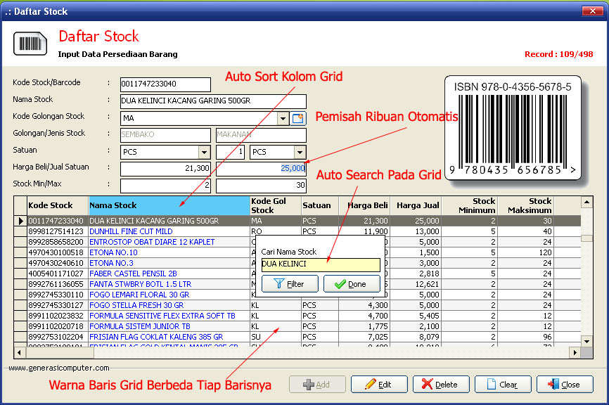The width and height of the screenshot is (609, 405).
Task: Click the Clear button
Action: (x=503, y=385)
